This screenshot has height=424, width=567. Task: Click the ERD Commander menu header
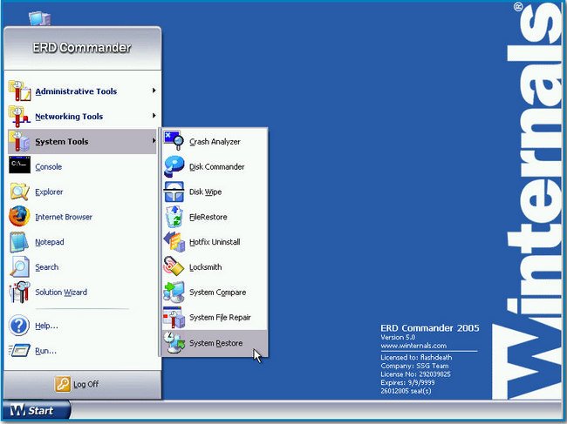[82, 48]
